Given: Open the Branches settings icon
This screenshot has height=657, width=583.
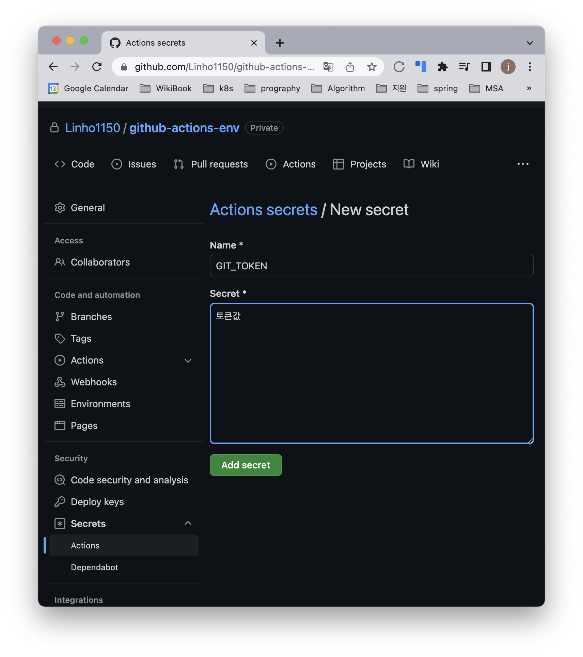Looking at the screenshot, I should [x=60, y=316].
